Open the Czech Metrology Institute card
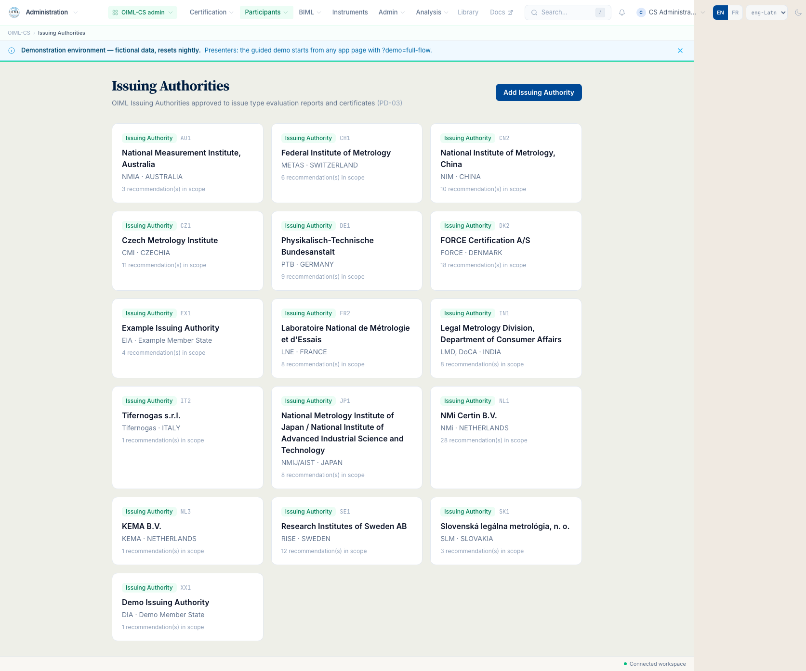The image size is (806, 671). (x=187, y=251)
